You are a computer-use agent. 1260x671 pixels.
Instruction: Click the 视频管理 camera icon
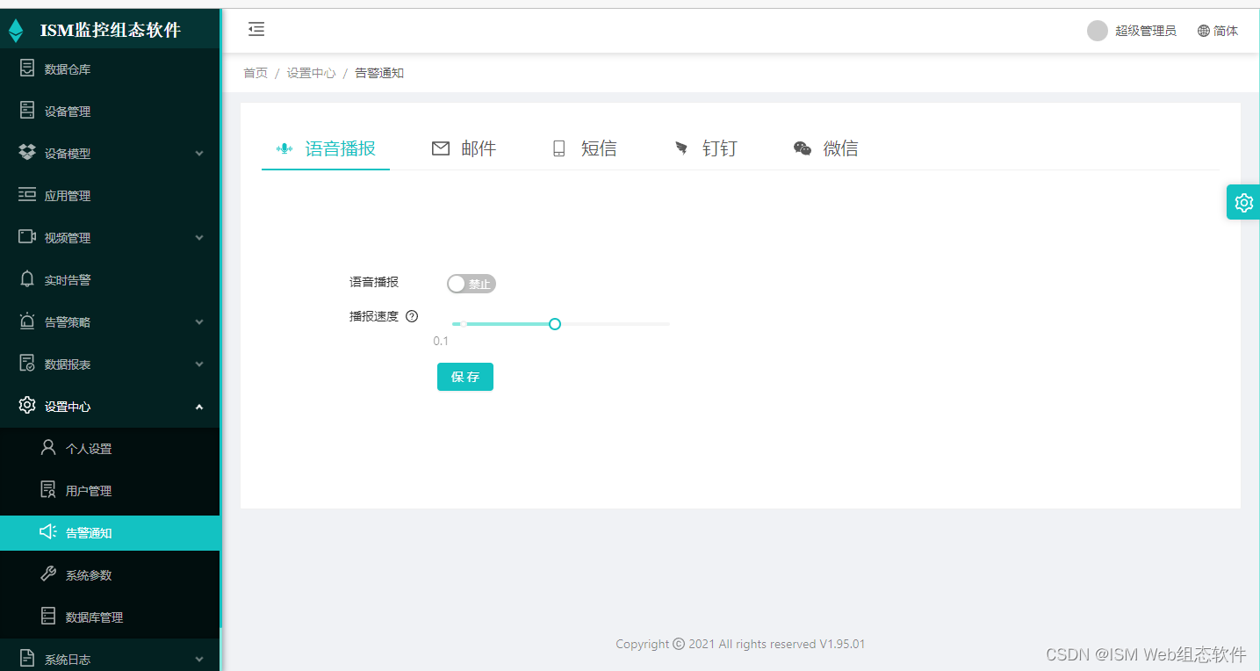point(27,237)
